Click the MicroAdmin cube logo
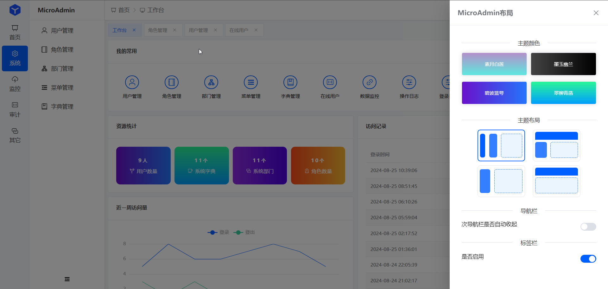 click(x=15, y=10)
